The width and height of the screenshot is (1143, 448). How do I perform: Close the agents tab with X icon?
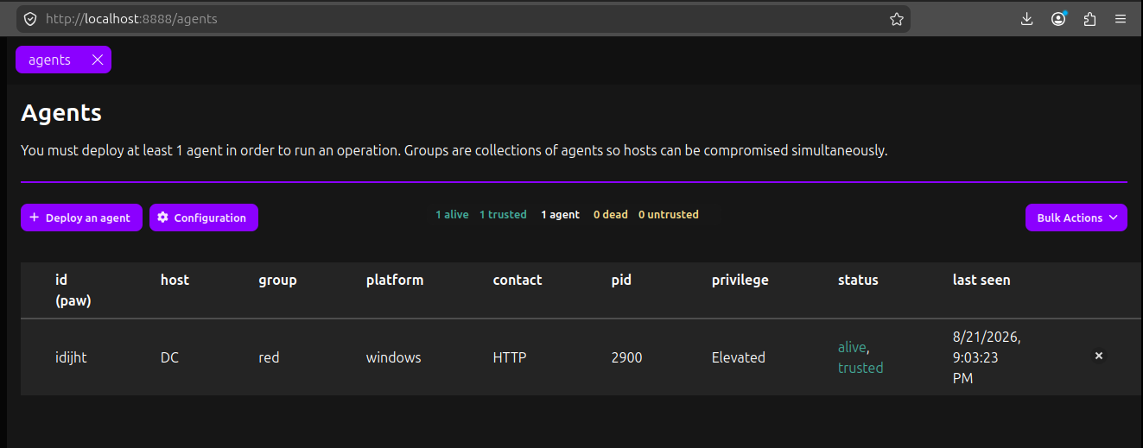(98, 60)
